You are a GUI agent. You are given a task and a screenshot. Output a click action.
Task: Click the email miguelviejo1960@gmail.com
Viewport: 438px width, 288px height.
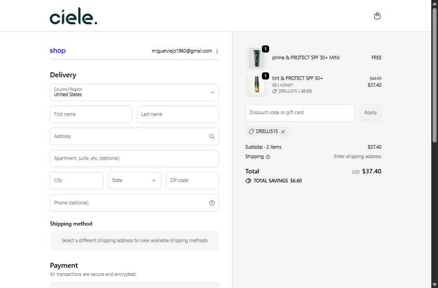point(182,51)
